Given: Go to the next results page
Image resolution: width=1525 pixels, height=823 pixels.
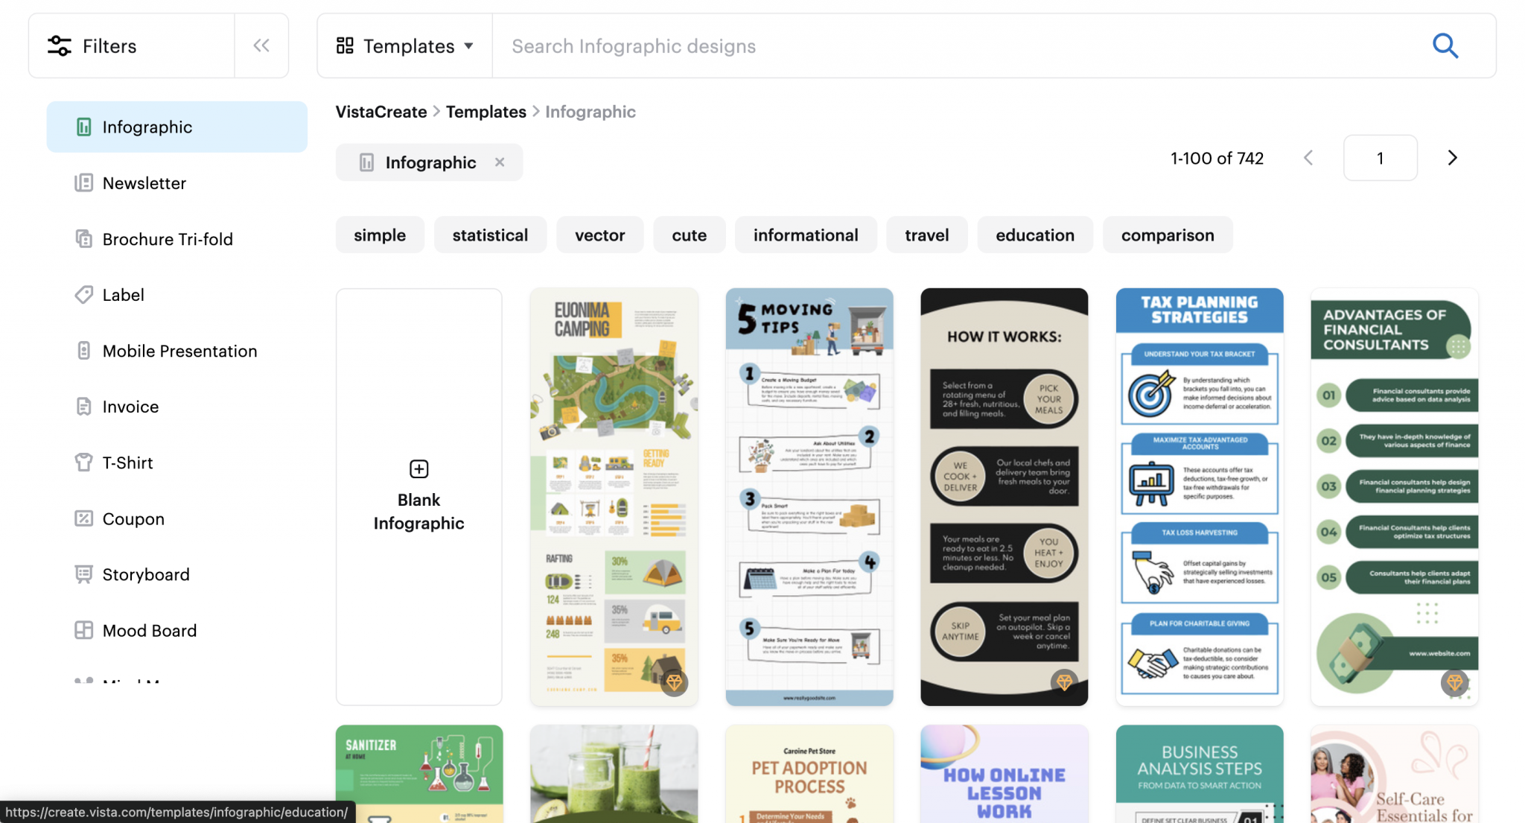Looking at the screenshot, I should click(x=1452, y=158).
